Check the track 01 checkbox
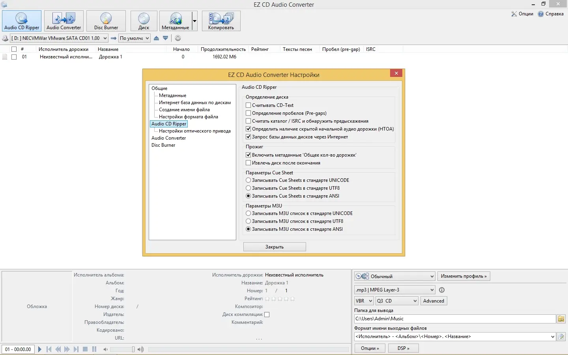This screenshot has width=568, height=355. [14, 57]
